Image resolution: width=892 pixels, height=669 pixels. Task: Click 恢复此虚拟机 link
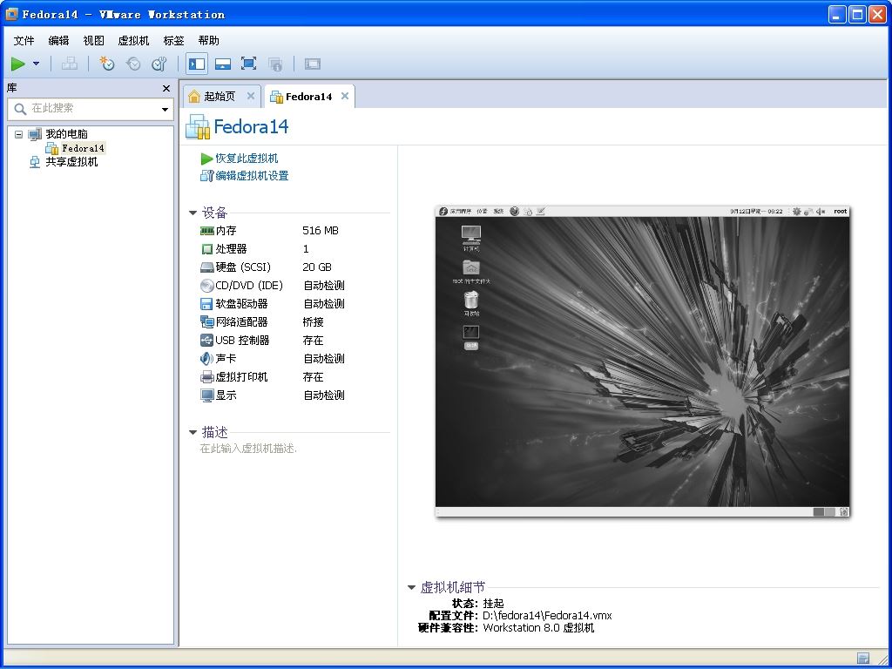(247, 159)
